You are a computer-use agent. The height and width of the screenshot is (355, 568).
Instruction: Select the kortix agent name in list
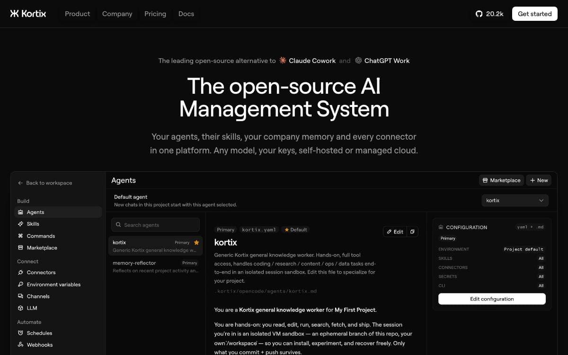pyautogui.click(x=119, y=242)
